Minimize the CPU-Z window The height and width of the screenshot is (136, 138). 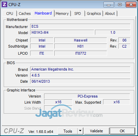coord(109,5)
